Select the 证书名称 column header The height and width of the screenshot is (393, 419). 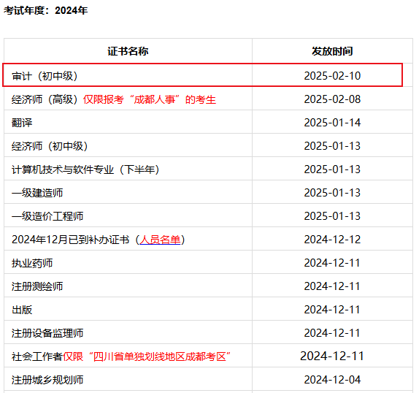[128, 51]
